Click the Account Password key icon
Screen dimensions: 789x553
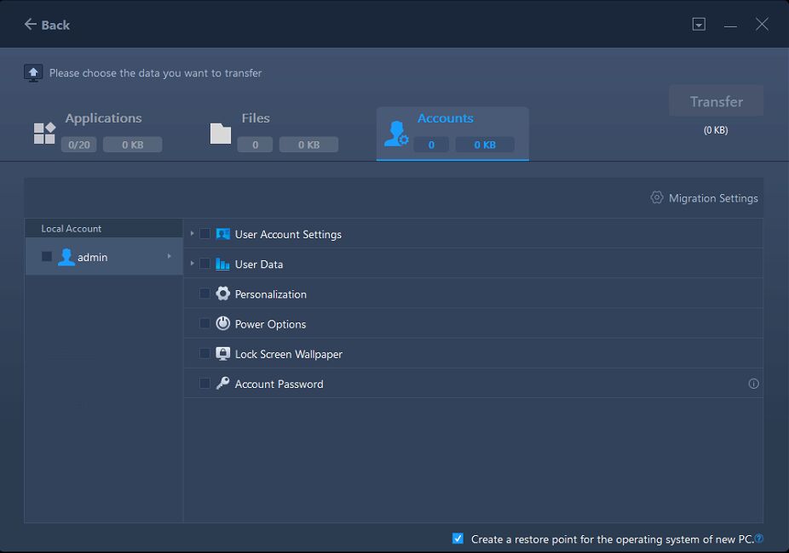click(x=223, y=384)
